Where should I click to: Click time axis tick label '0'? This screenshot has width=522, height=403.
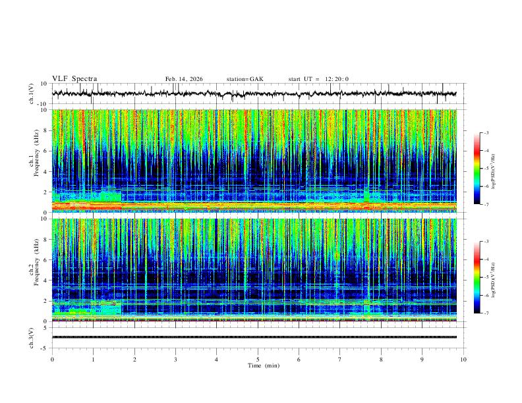click(52, 360)
